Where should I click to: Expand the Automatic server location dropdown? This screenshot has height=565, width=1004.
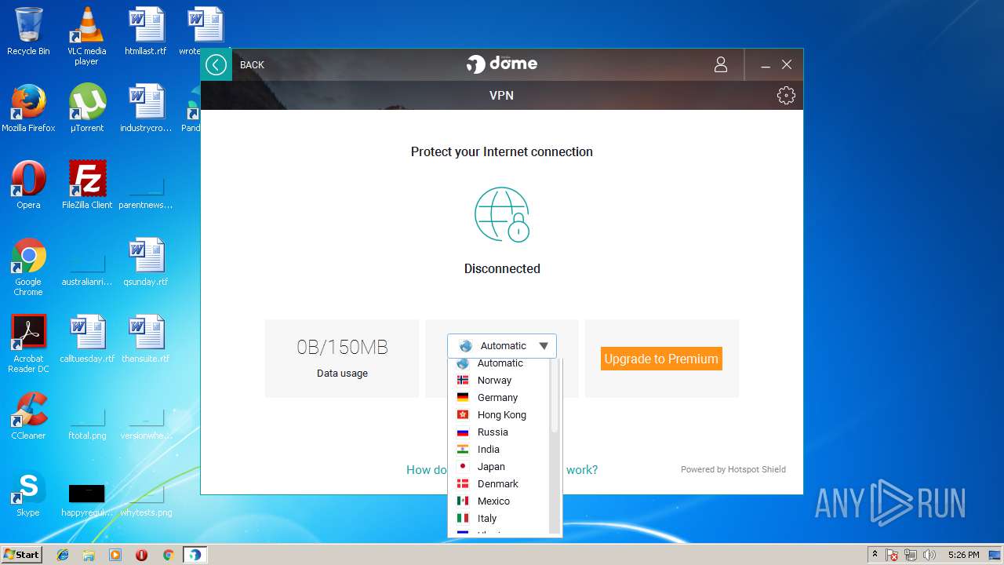coord(502,345)
